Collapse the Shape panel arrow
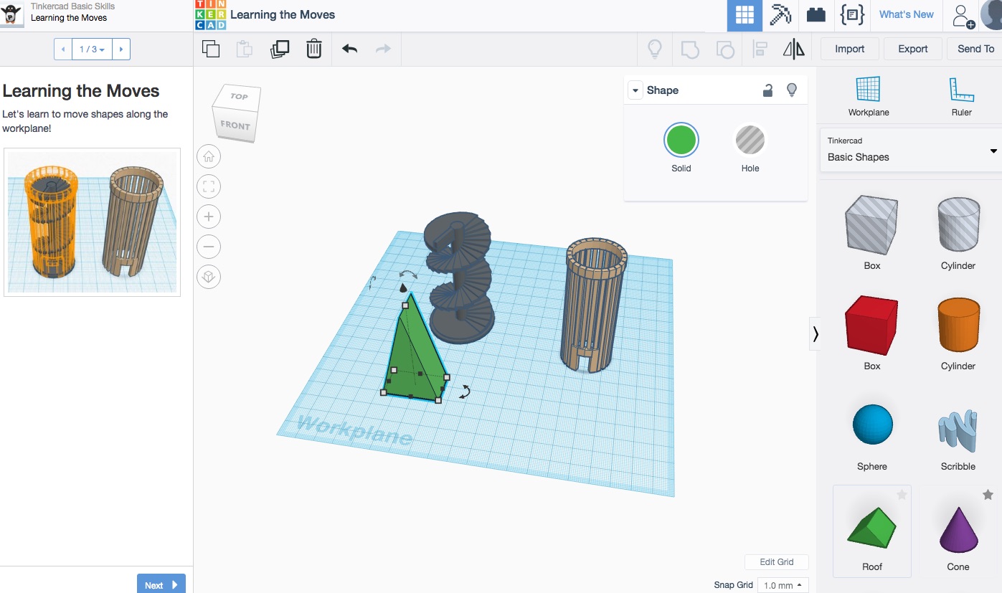 pyautogui.click(x=635, y=90)
